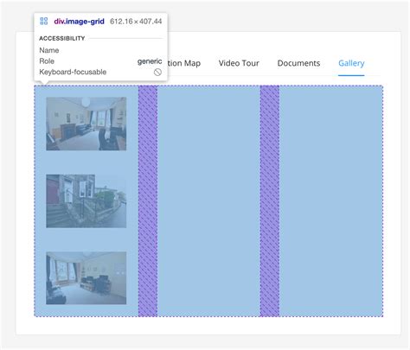The height and width of the screenshot is (350, 410).
Task: Select the Video Tour tab
Action: (x=239, y=63)
